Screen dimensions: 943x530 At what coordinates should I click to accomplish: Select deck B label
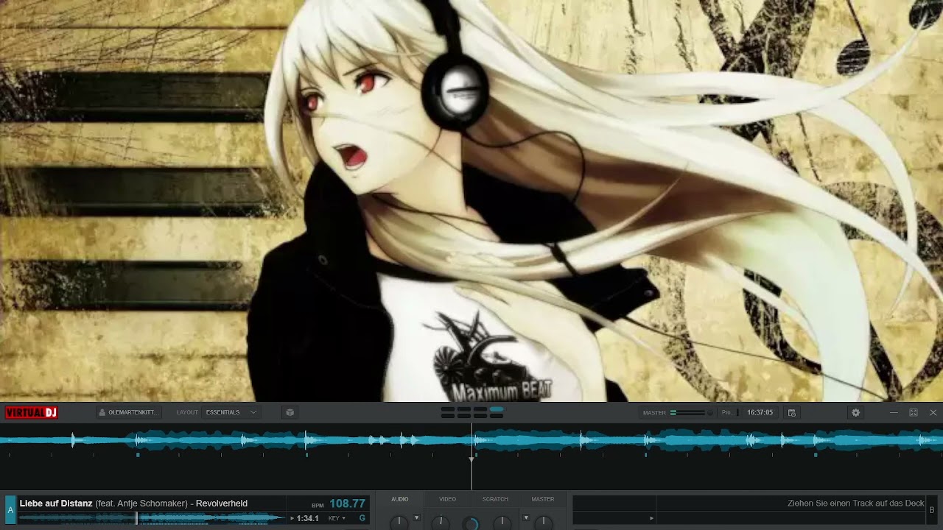coord(932,510)
